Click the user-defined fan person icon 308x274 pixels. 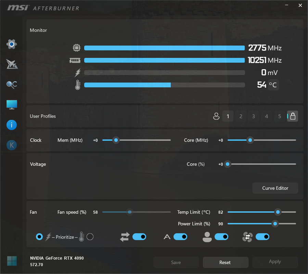coord(207,237)
